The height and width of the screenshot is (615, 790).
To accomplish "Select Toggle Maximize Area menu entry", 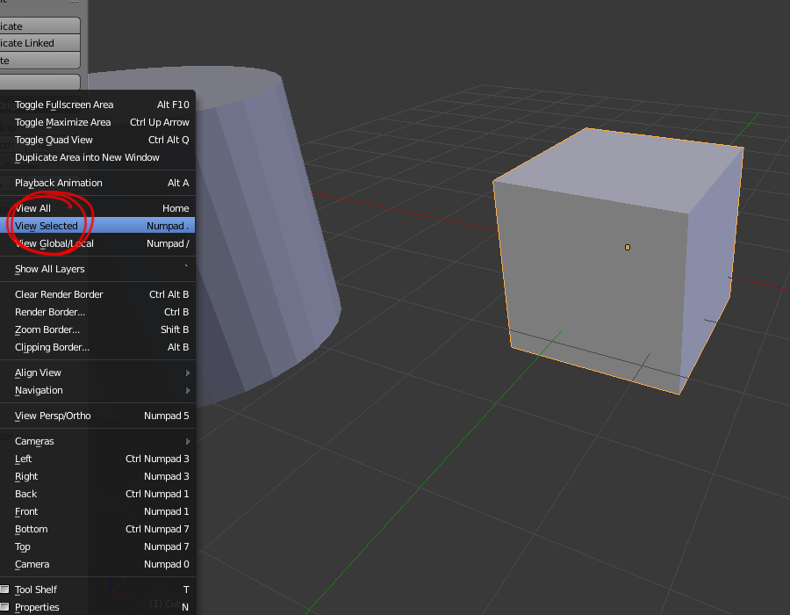I will point(97,122).
